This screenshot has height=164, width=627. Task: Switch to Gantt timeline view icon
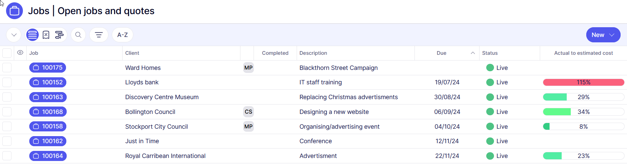59,35
